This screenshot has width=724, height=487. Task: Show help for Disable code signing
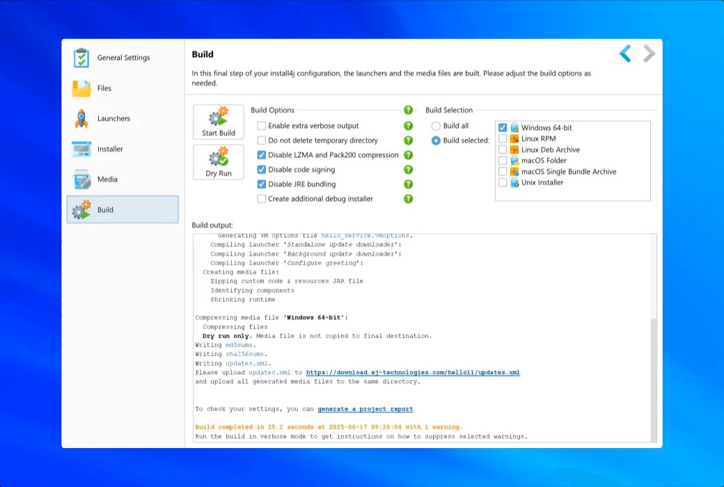click(x=408, y=170)
